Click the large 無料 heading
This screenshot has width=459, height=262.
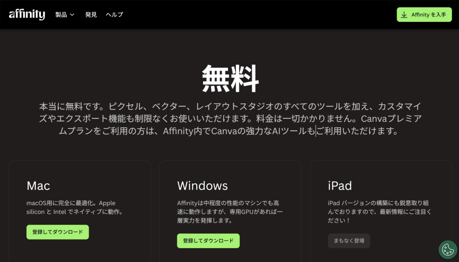(230, 79)
